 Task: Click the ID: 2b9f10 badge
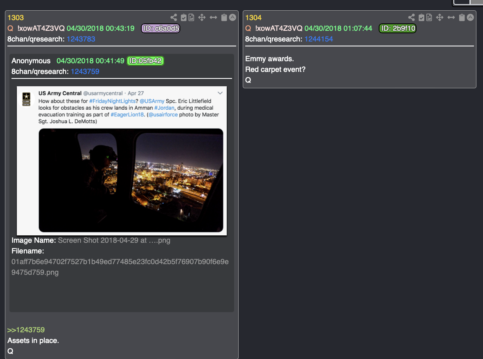click(x=398, y=28)
